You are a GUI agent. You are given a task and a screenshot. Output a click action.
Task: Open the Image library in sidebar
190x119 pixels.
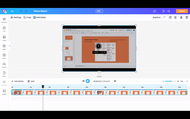(4, 38)
